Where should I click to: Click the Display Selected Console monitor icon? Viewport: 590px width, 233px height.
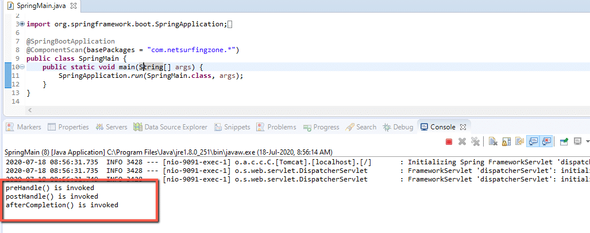[577, 141]
